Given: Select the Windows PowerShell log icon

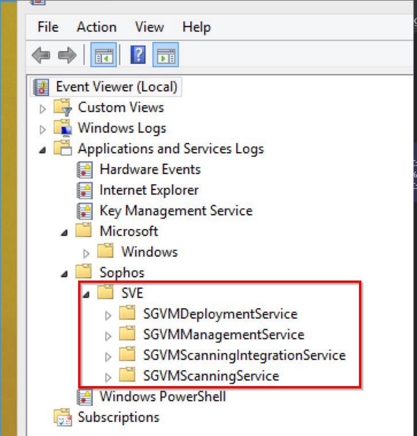Looking at the screenshot, I should [84, 397].
